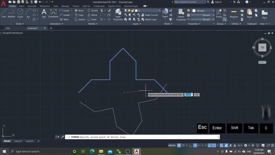Screen dimensions: 275x155
Task: Expand the Annotation panel
Action: click(x=56, y=24)
